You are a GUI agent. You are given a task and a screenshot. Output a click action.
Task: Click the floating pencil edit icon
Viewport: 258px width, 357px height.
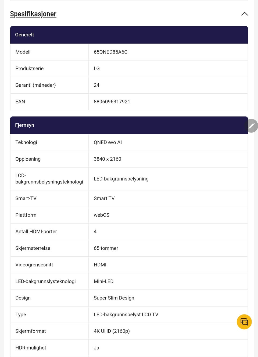(252, 126)
